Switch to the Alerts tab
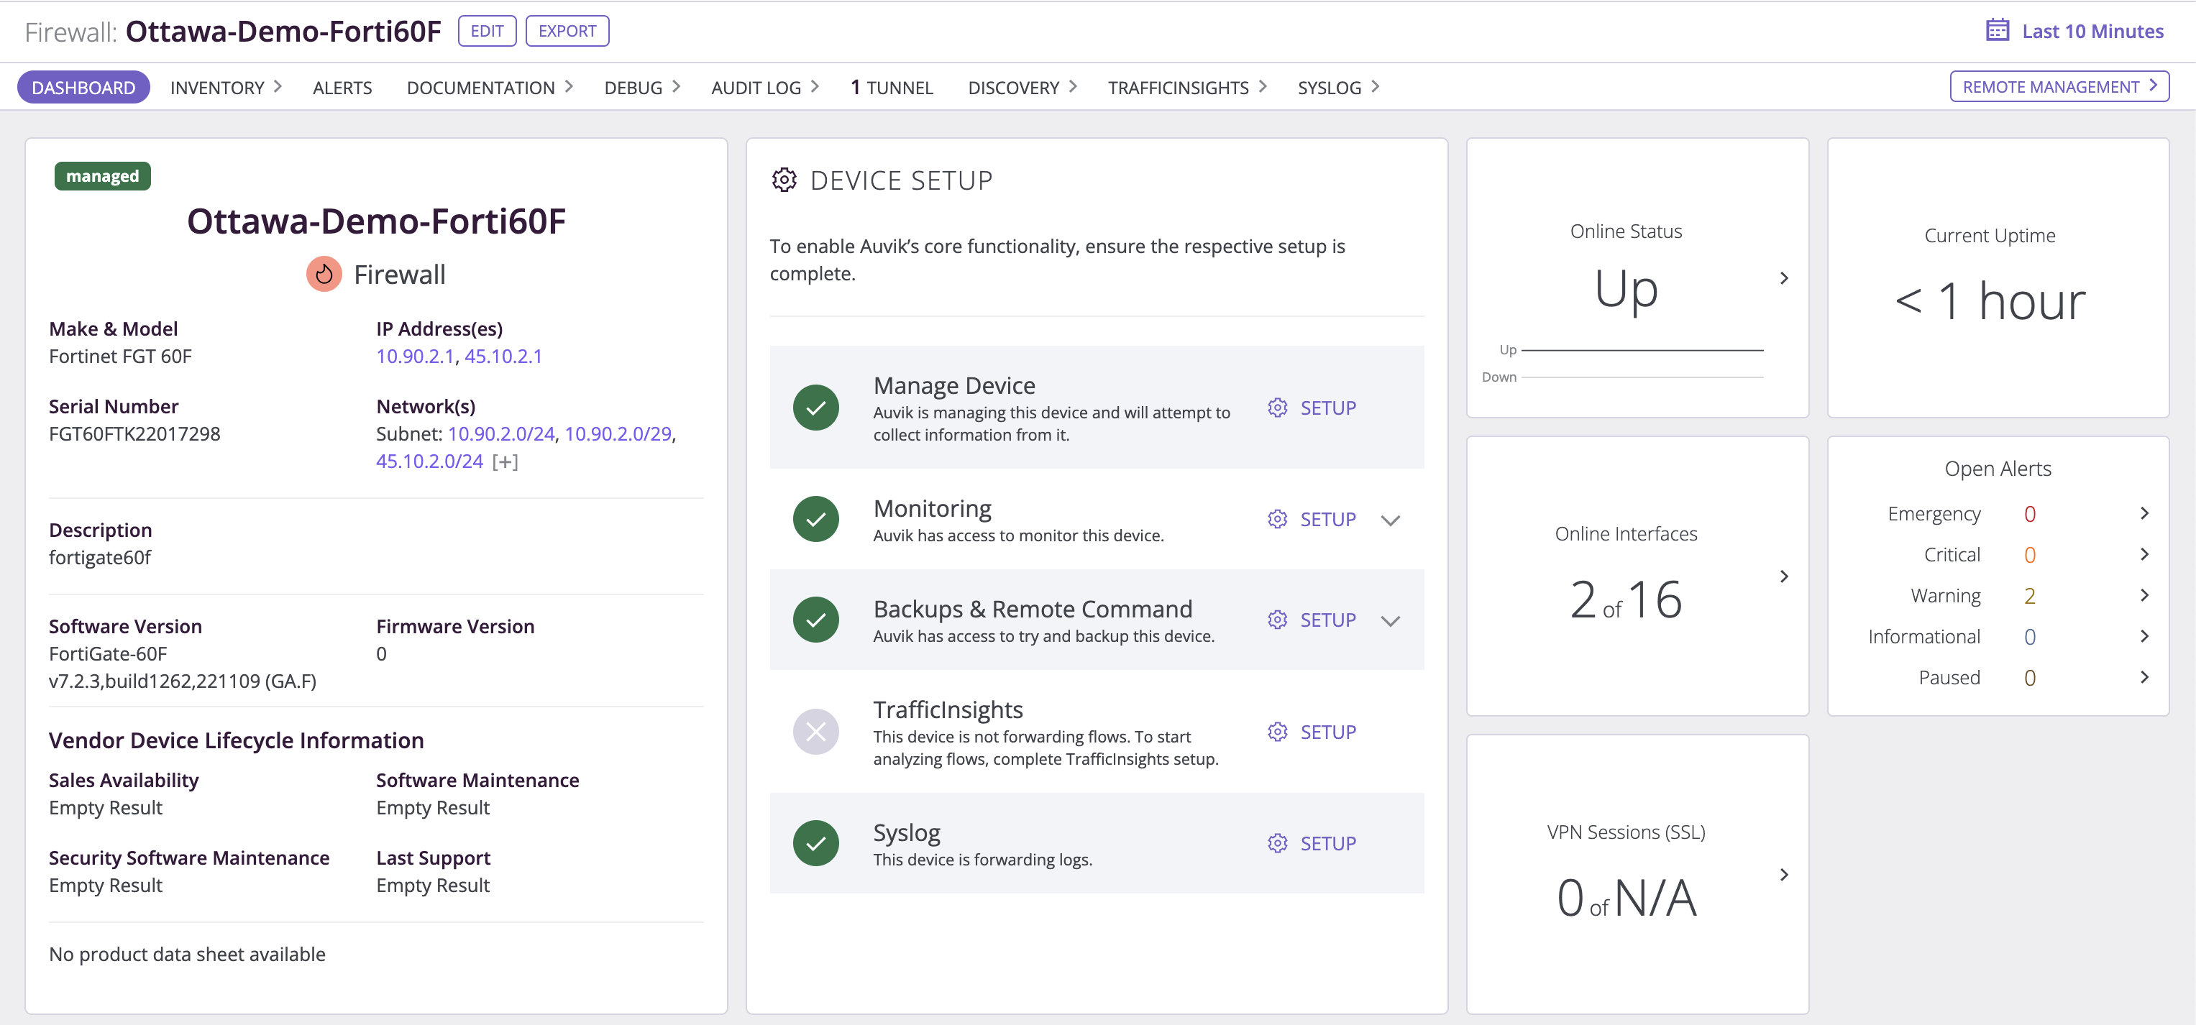 click(342, 88)
